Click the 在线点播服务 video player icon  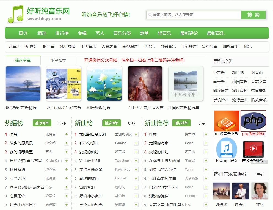(253, 148)
